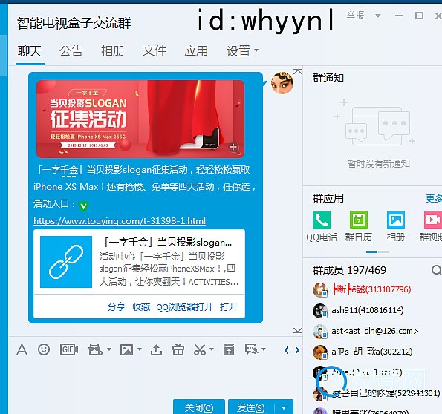Click QQ浏览器打开 on the link card
442x414 pixels.
click(x=185, y=306)
